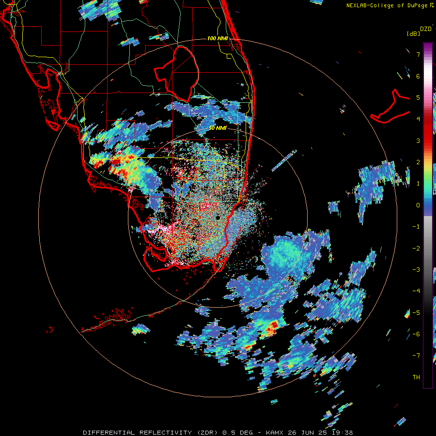Click the 7 tick label on color scale
This screenshot has height=436, width=436.
tap(418, 54)
